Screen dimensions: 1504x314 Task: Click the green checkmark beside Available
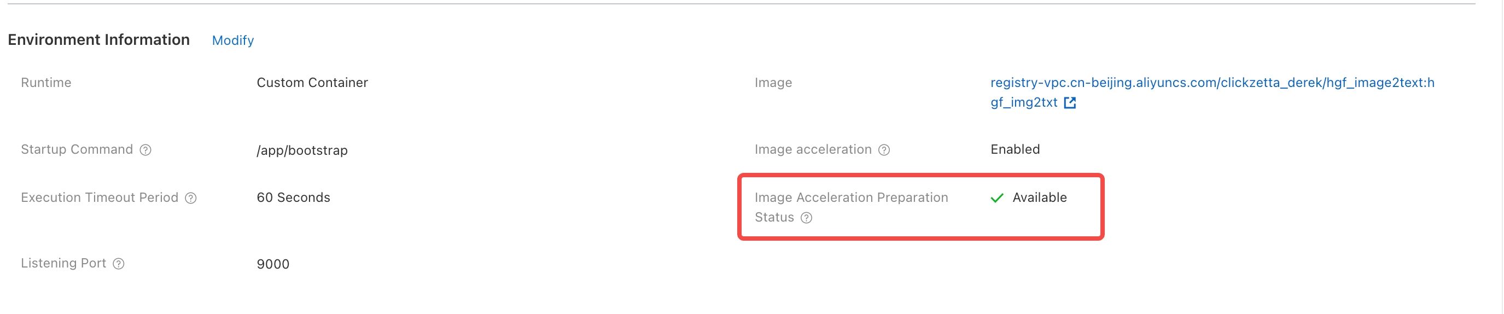click(996, 198)
